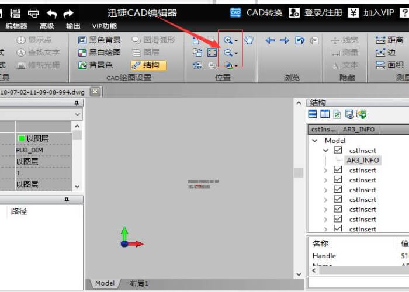
Task: Open CAD转换 converter
Action: point(256,12)
